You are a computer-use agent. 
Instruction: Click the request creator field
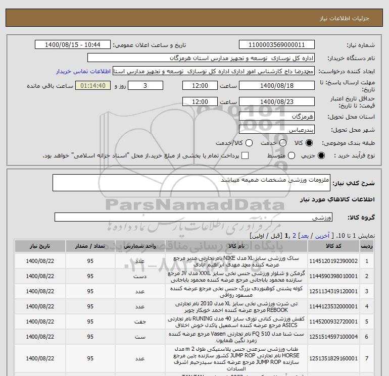tap(214, 71)
